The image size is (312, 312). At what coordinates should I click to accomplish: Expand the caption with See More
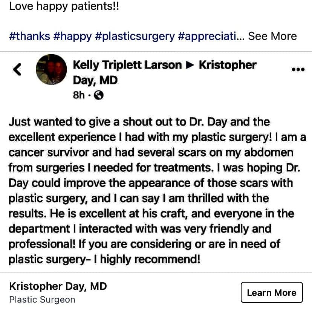pyautogui.click(x=272, y=36)
